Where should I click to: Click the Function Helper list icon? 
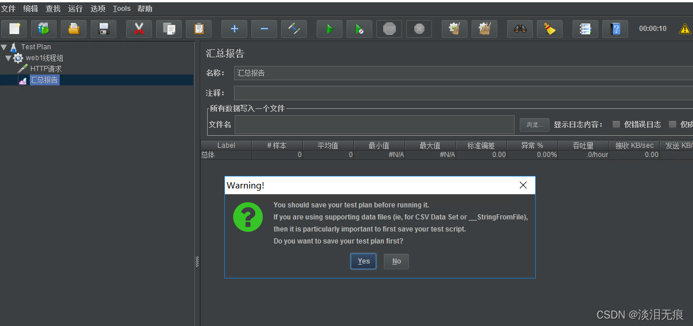pos(585,29)
